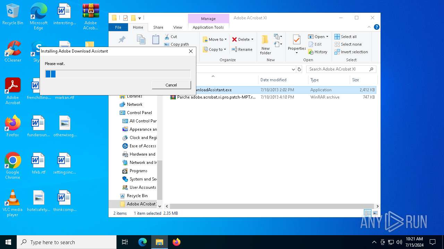Select Control Panel in navigation pane
444x249 pixels.
tap(139, 113)
